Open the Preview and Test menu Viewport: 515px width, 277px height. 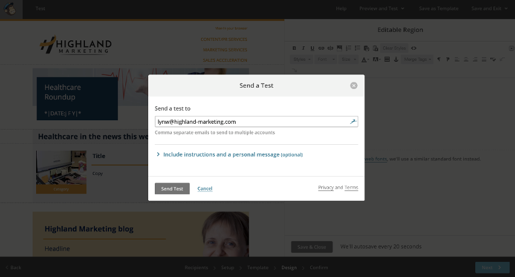(x=381, y=9)
